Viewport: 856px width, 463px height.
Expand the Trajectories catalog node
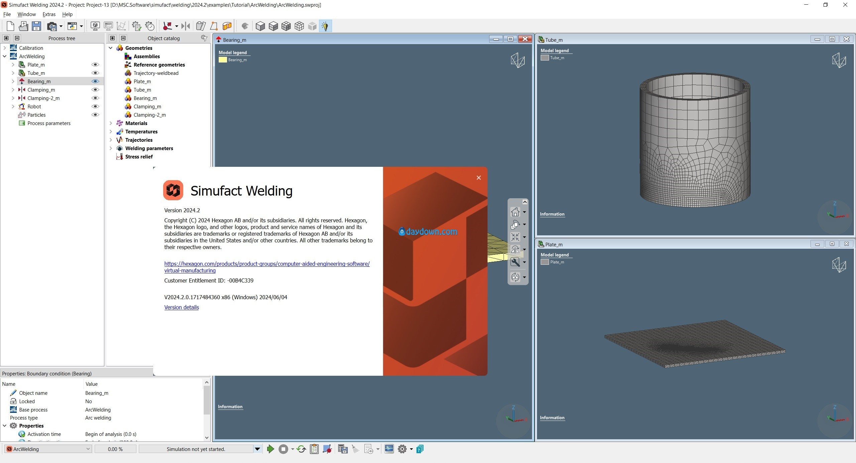pos(111,140)
